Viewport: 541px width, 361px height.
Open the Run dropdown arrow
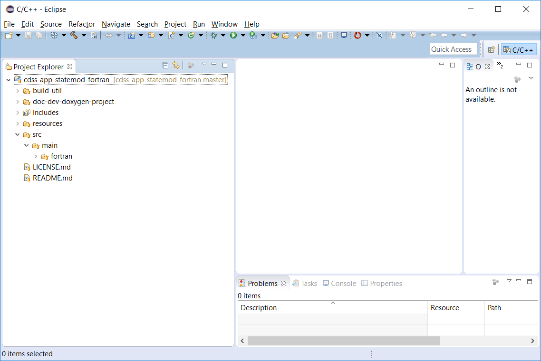[x=243, y=35]
